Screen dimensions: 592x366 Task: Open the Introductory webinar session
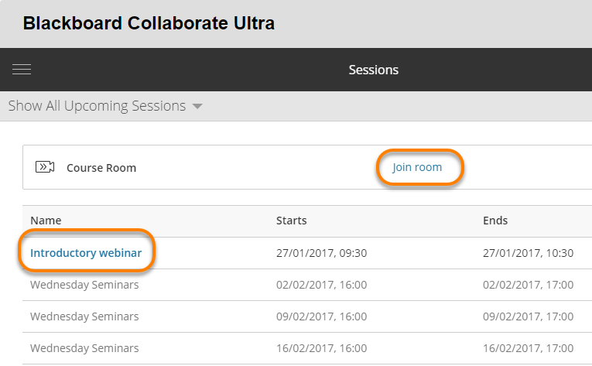coord(86,253)
